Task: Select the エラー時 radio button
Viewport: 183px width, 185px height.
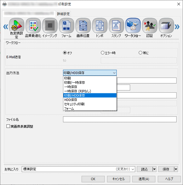Action: coord(103,53)
